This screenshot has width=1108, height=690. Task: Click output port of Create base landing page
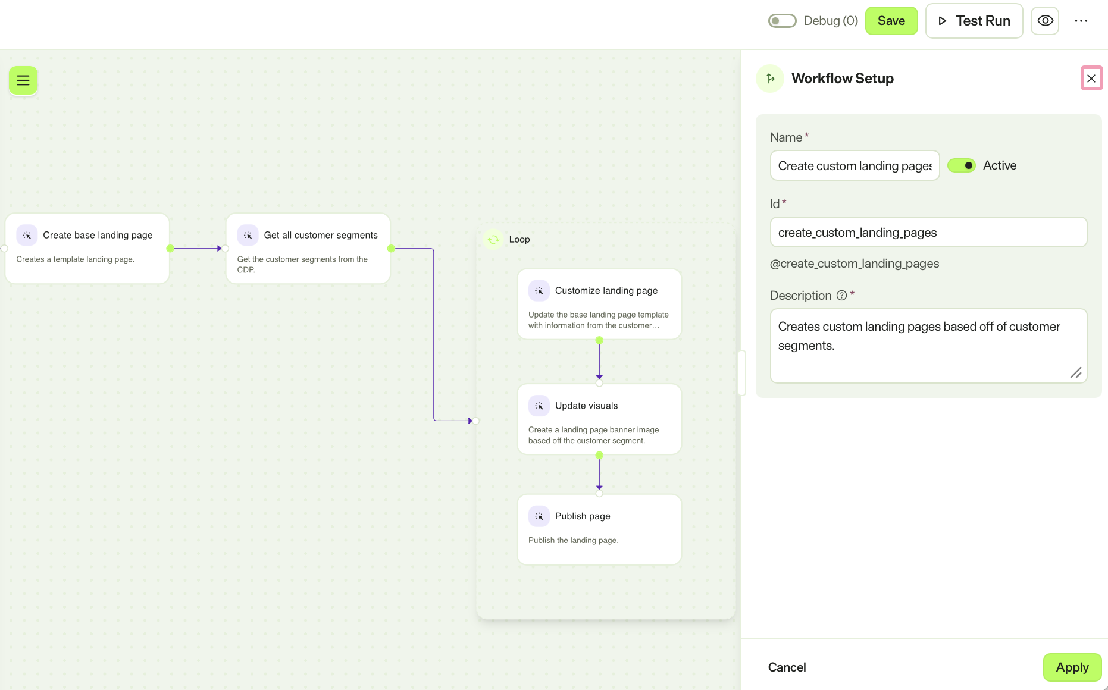click(x=170, y=249)
